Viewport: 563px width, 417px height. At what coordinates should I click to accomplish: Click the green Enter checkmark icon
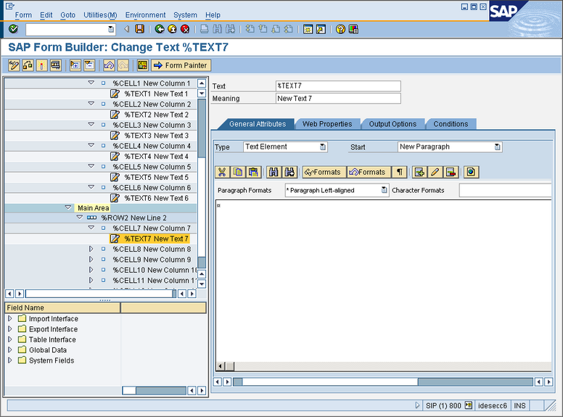(13, 29)
